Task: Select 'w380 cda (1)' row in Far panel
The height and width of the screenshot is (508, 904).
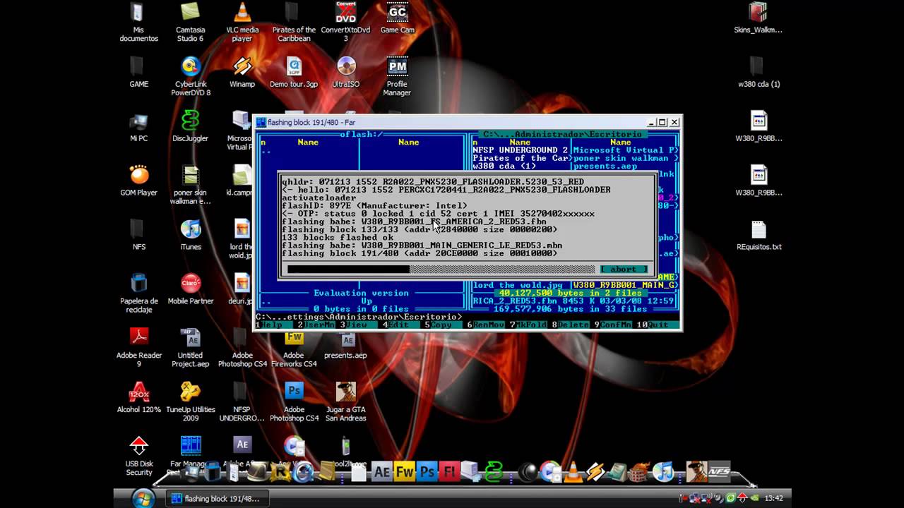Action: pos(505,167)
